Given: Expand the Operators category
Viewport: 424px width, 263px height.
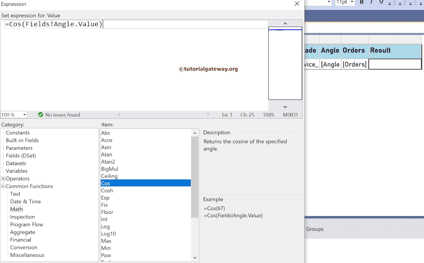Looking at the screenshot, I should (x=3, y=178).
